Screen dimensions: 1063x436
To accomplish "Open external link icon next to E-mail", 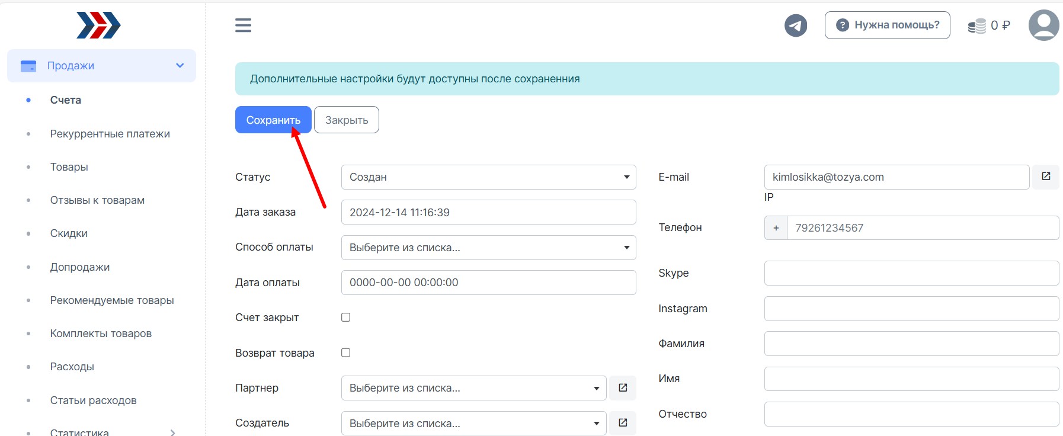I will pyautogui.click(x=1046, y=177).
